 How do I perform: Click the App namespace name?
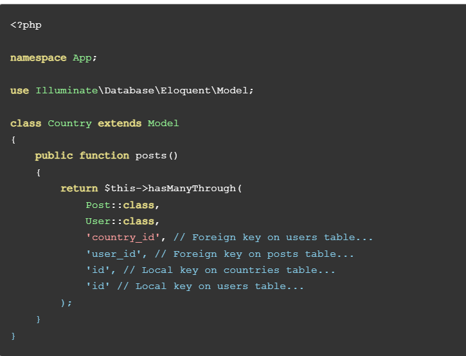click(82, 58)
